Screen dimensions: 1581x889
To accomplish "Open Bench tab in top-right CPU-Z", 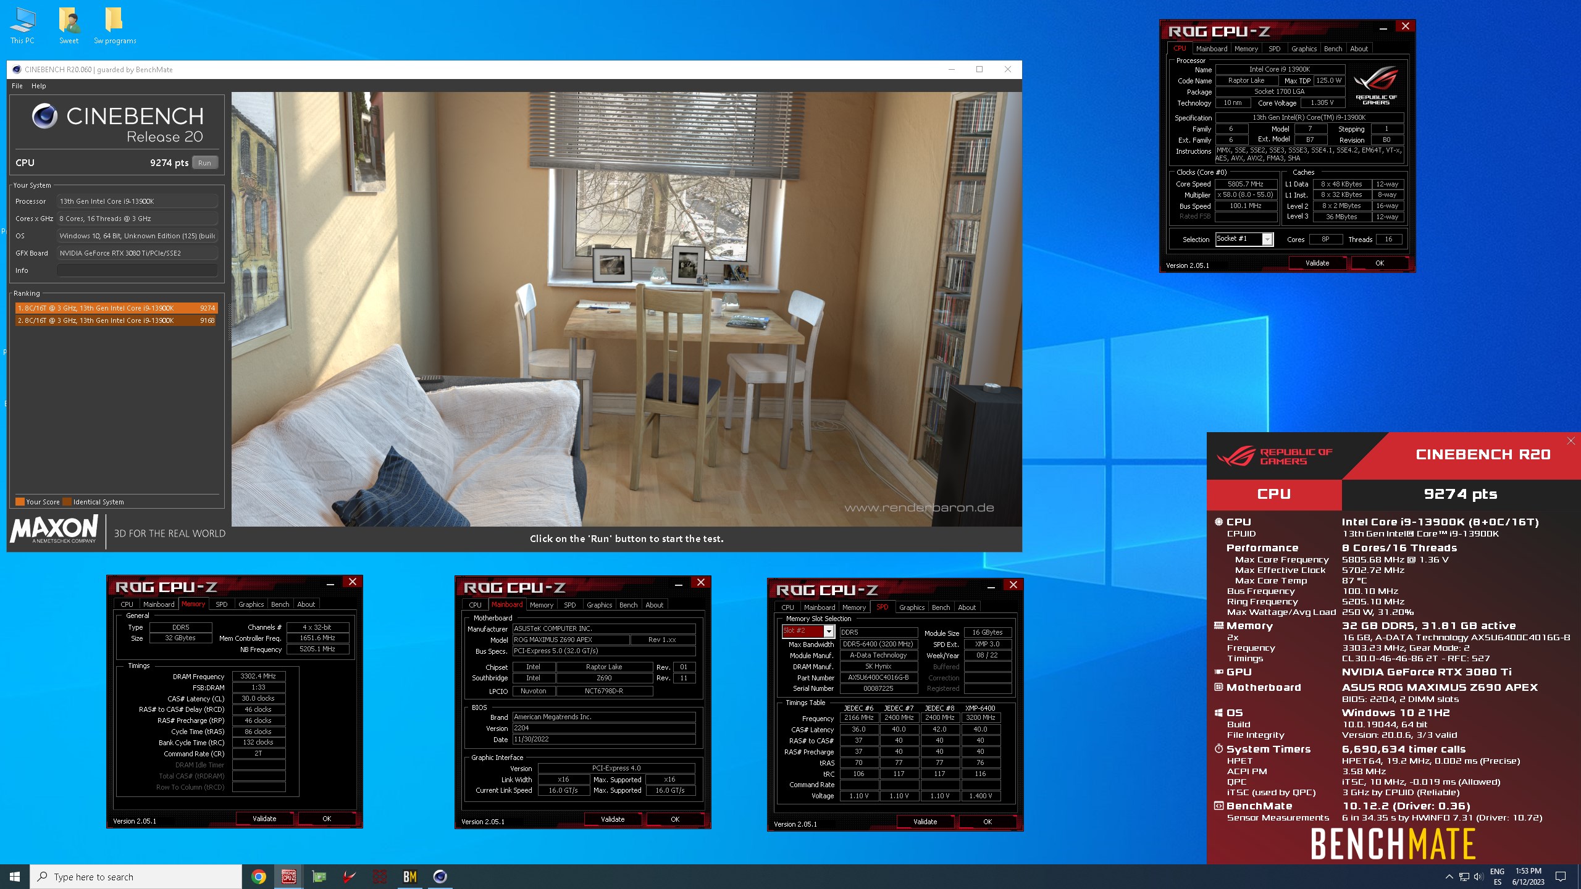I will pyautogui.click(x=1333, y=49).
